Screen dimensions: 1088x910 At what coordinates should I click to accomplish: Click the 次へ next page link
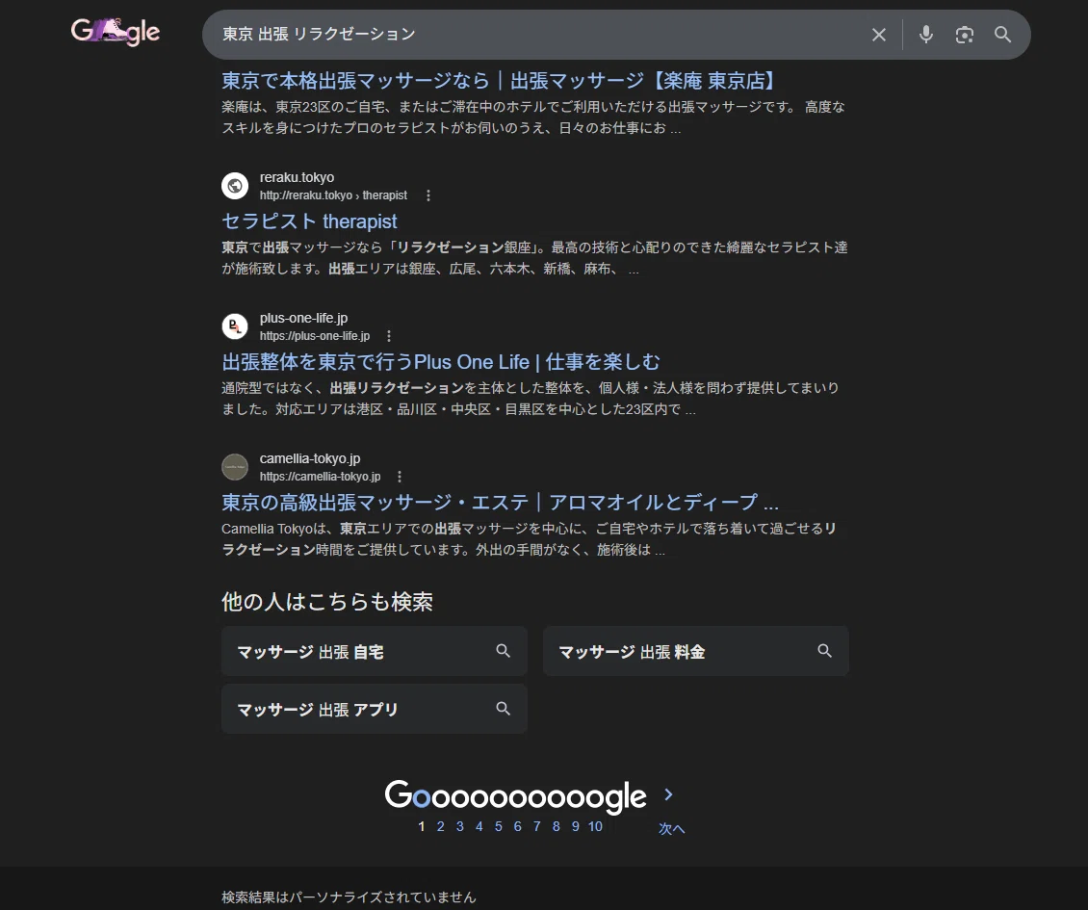coord(671,829)
